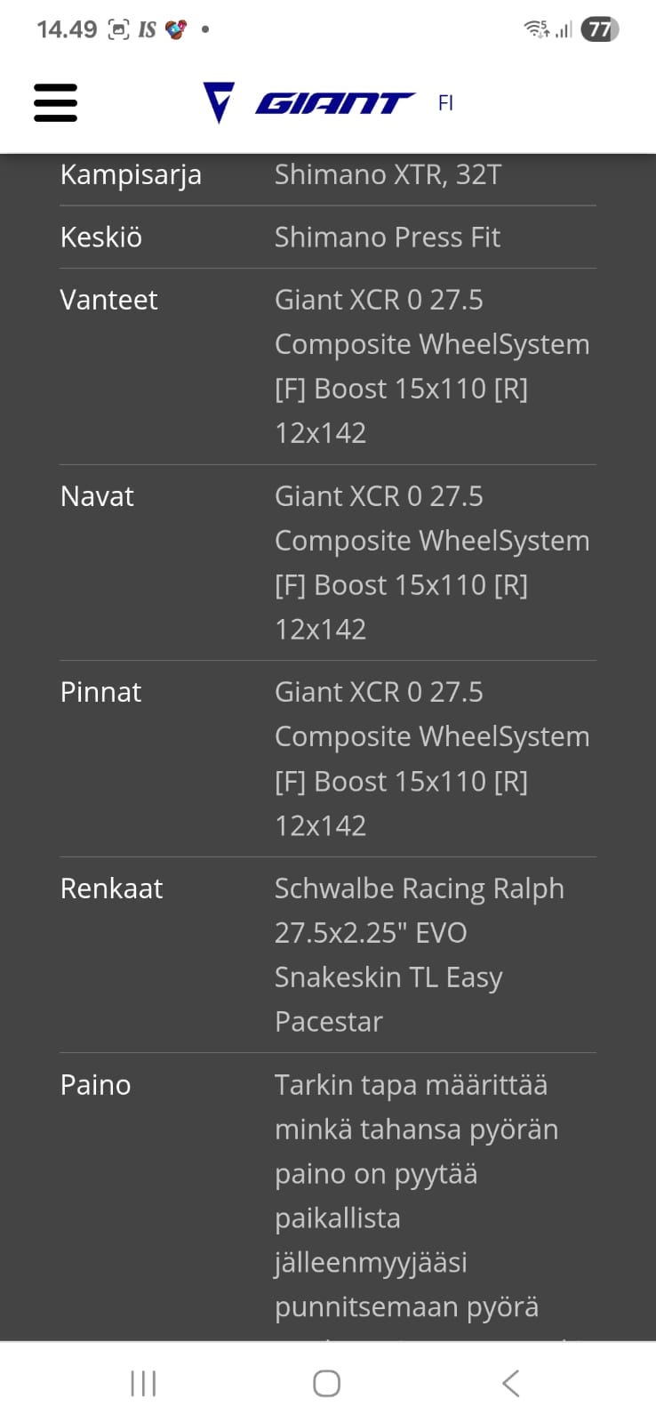The height and width of the screenshot is (1423, 656).
Task: Tap the mobile signal strength icon
Action: coord(564,30)
